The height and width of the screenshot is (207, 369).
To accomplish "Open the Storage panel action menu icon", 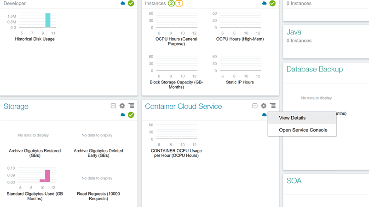I will (x=132, y=106).
